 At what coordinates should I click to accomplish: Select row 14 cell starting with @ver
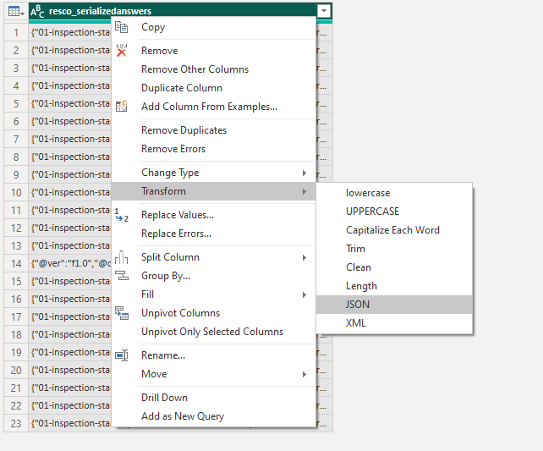tap(70, 264)
